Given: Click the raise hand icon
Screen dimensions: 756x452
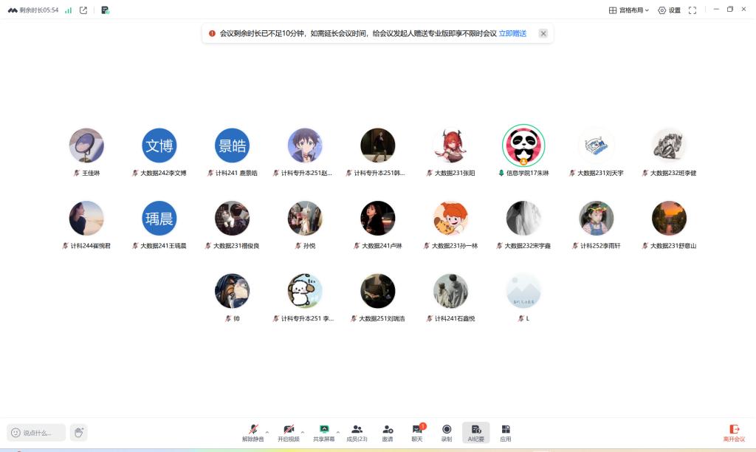Looking at the screenshot, I should click(x=79, y=432).
